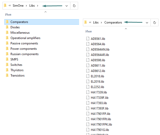Click the Transistors folder icon
160x135 pixels.
pyautogui.click(x=7, y=76)
